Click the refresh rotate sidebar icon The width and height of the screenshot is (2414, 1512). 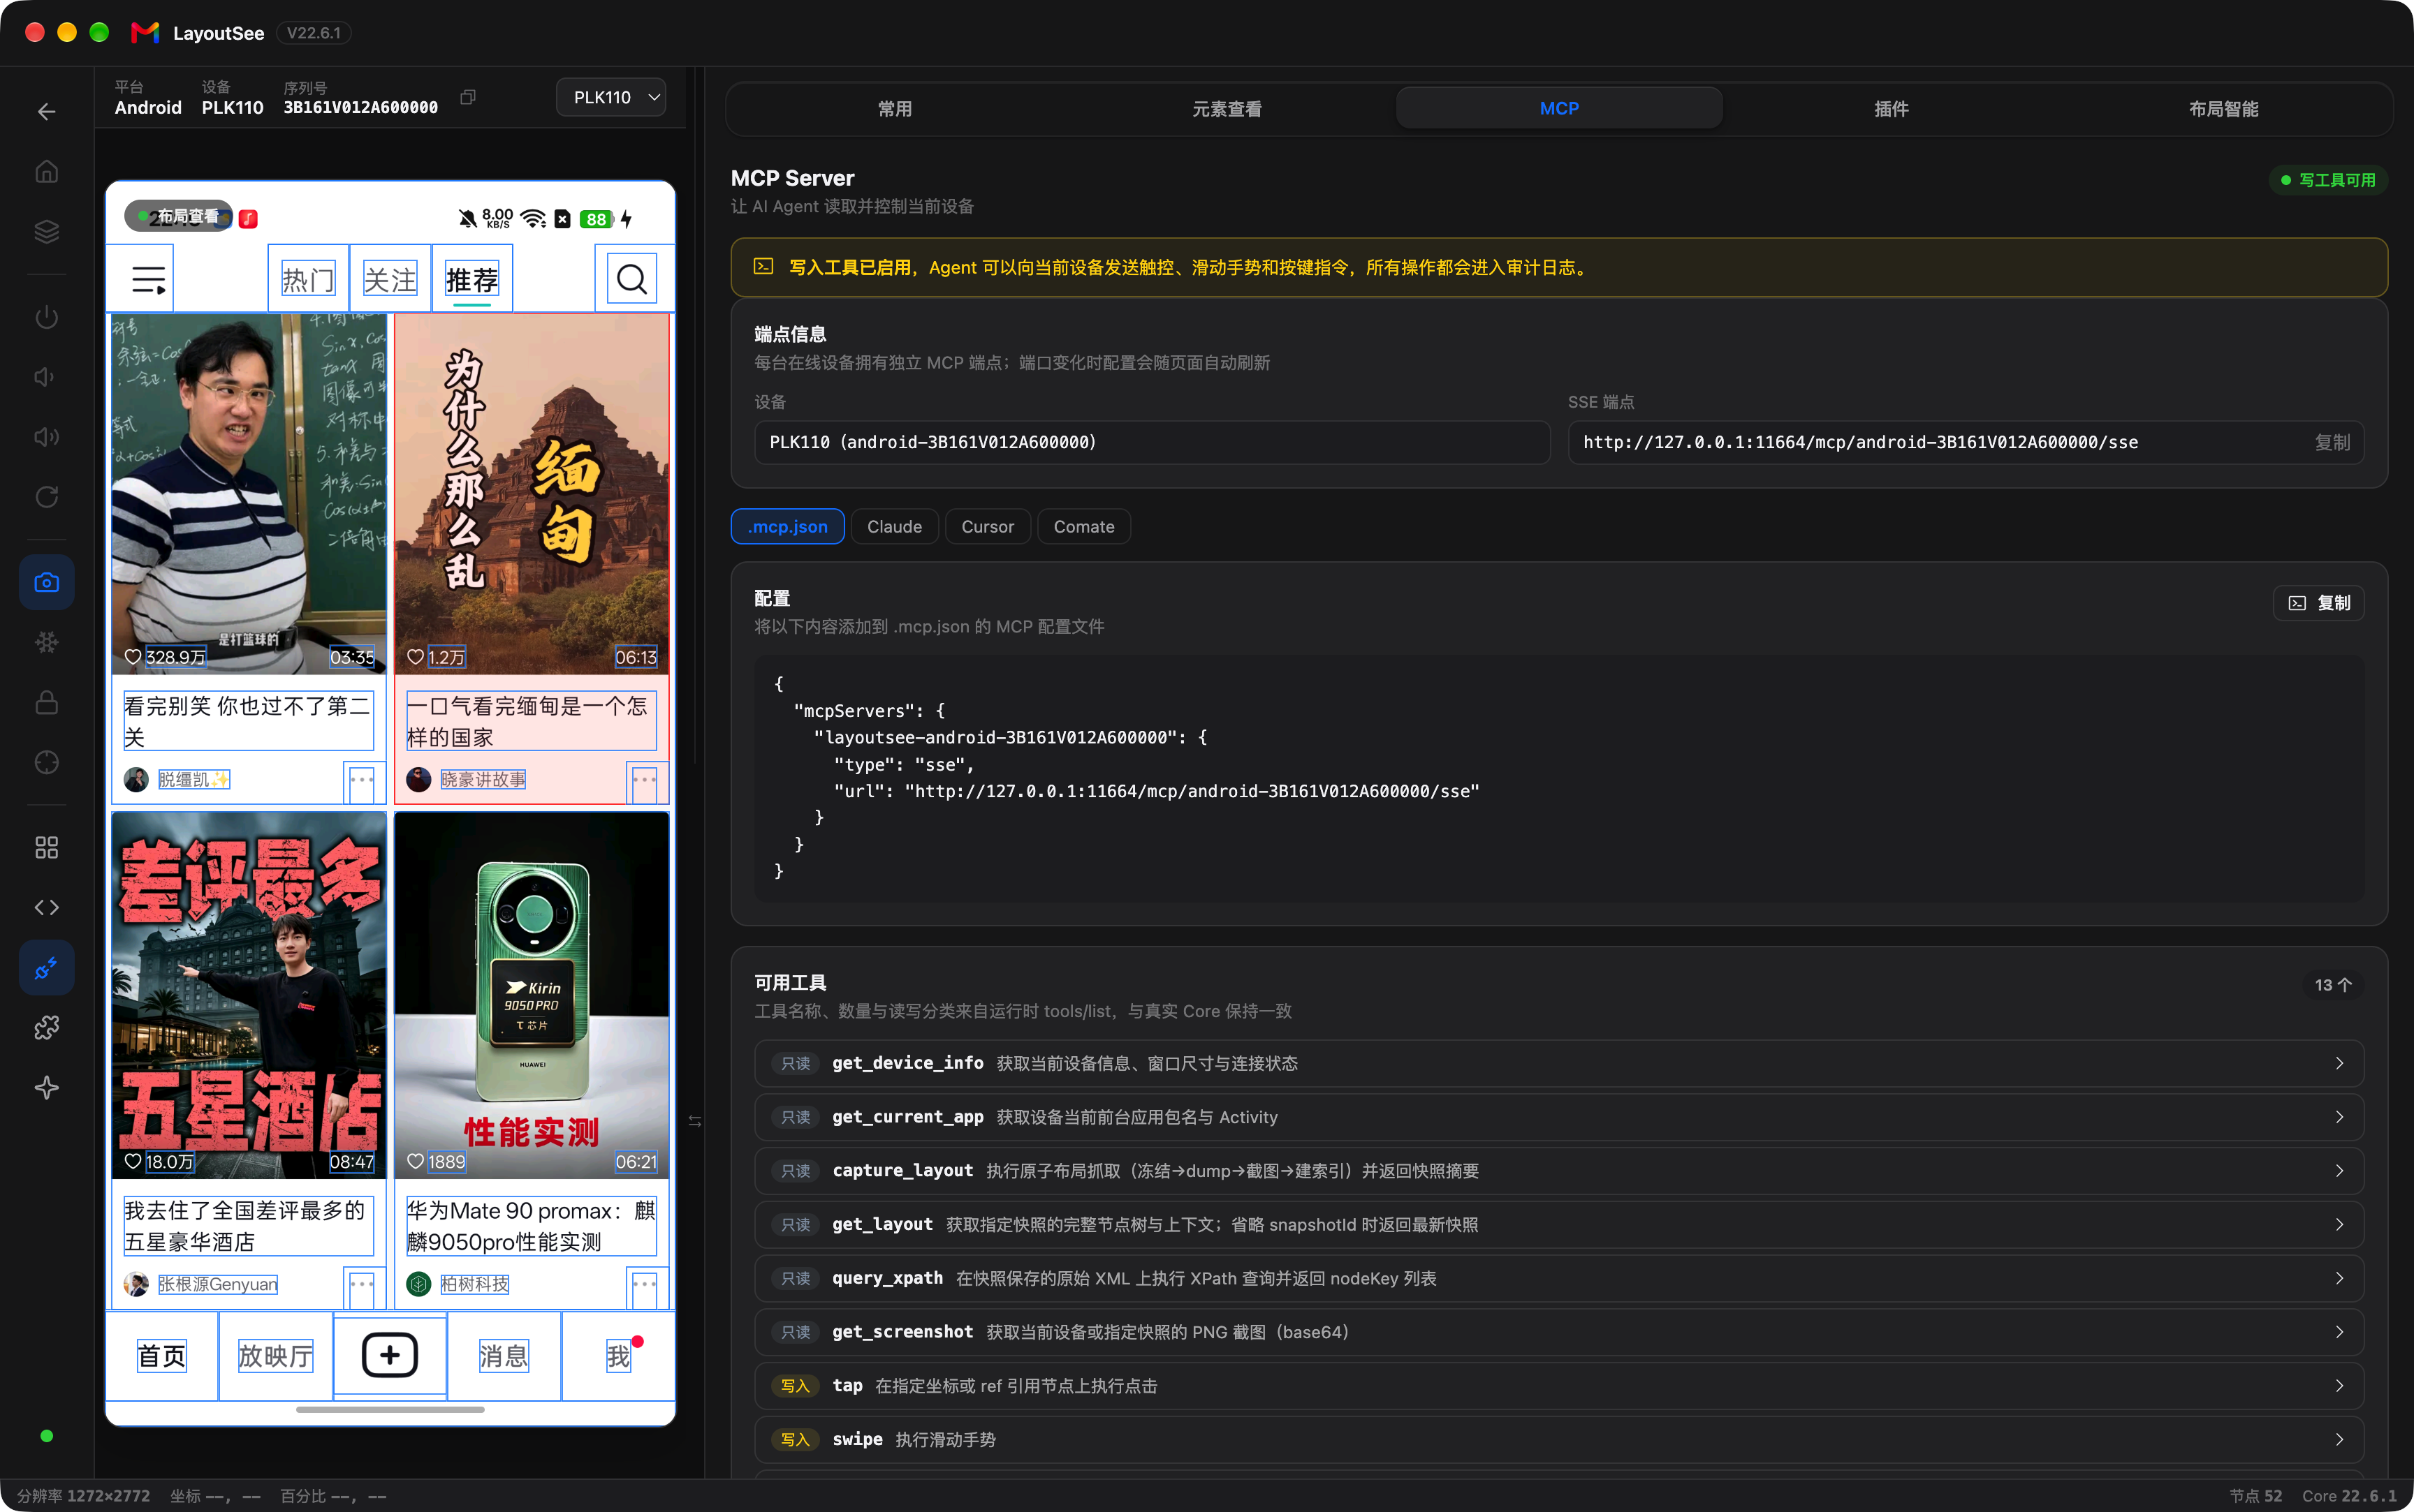46,497
